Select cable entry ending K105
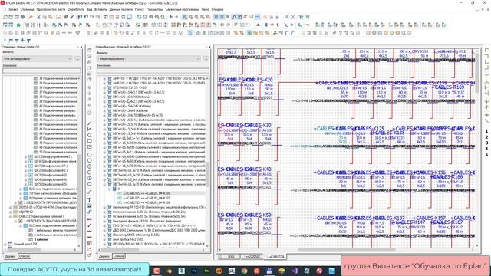Viewport: 491px width, 276px height. point(147,193)
